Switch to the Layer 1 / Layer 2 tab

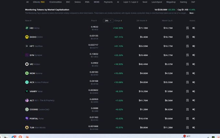[131, 2]
